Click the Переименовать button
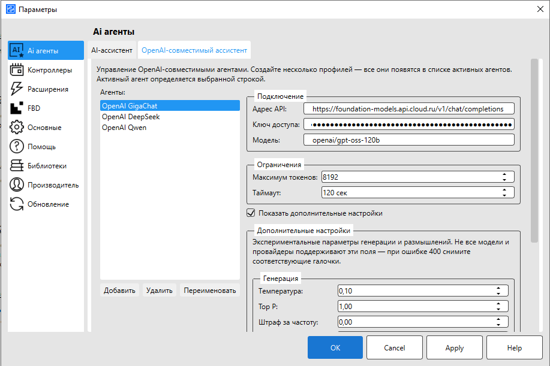 click(210, 291)
